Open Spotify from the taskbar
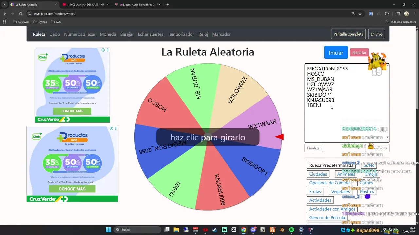 291,230
